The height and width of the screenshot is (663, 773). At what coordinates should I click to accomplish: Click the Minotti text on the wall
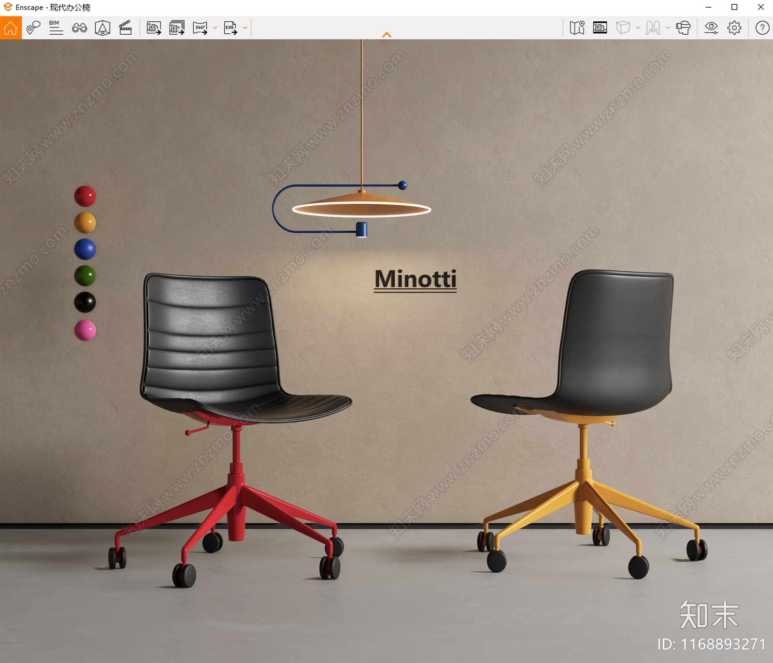point(415,279)
